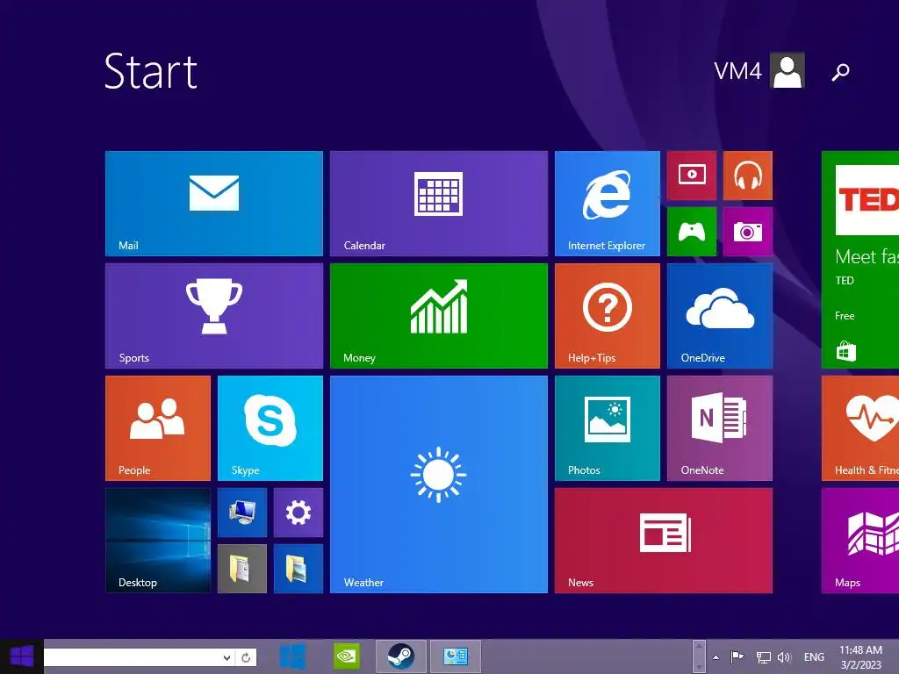Open Steam from the taskbar
Viewport: 899px width, 674px height.
[400, 656]
